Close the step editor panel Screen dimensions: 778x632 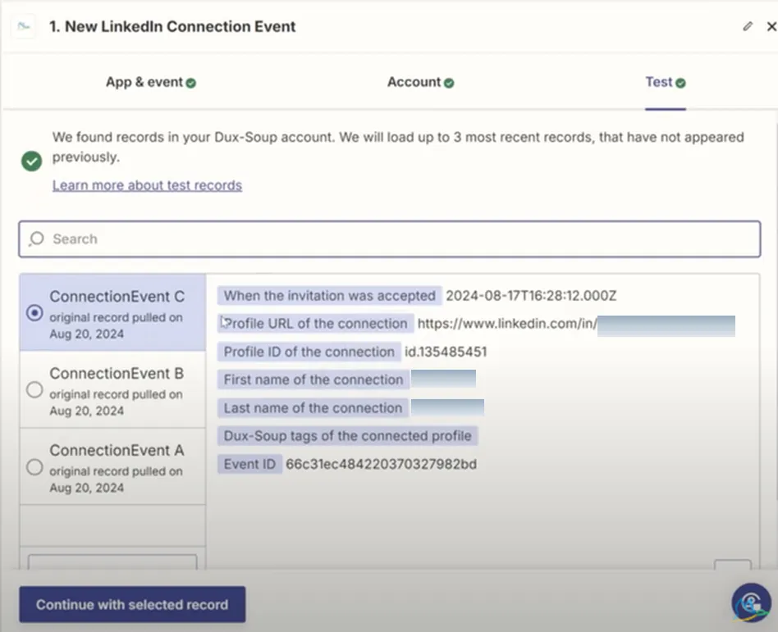click(x=771, y=26)
